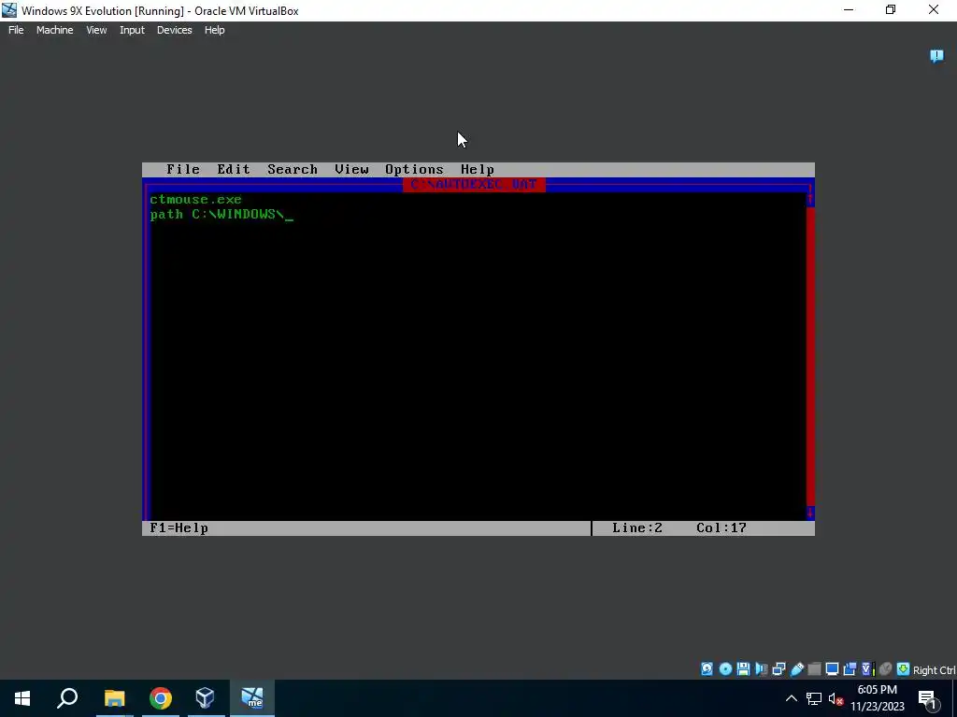Open the network tray icon
The height and width of the screenshot is (717, 957).
814,698
